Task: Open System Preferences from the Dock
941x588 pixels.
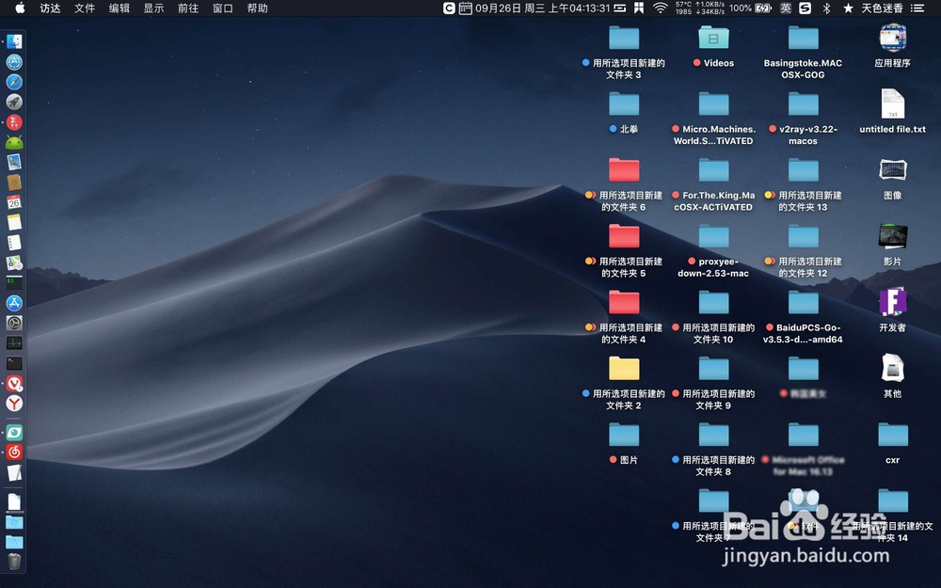Action: [12, 323]
